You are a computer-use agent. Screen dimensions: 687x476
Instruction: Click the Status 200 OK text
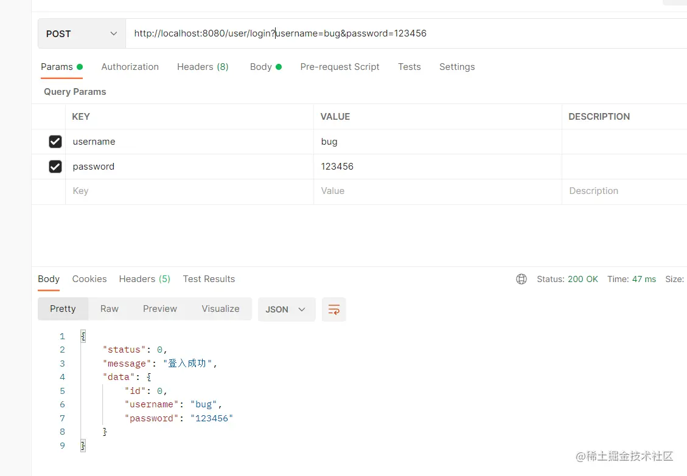(567, 279)
